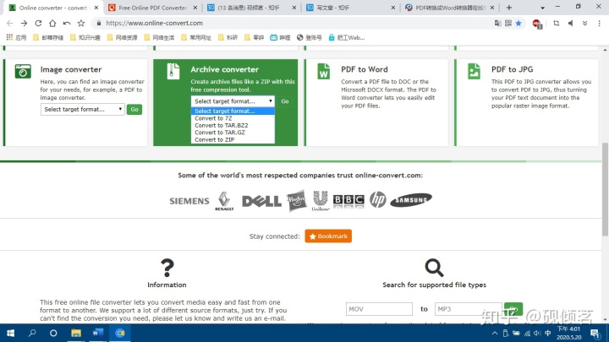609x342 pixels.
Task: Click the translate page icon in address bar
Action: click(x=497, y=24)
